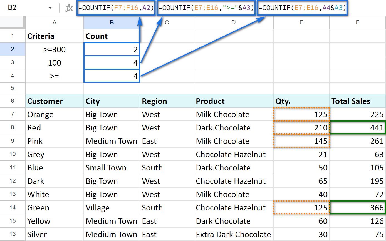Select cell A3 containing 100
Image resolution: width=386 pixels, height=241 pixels.
[x=55, y=63]
